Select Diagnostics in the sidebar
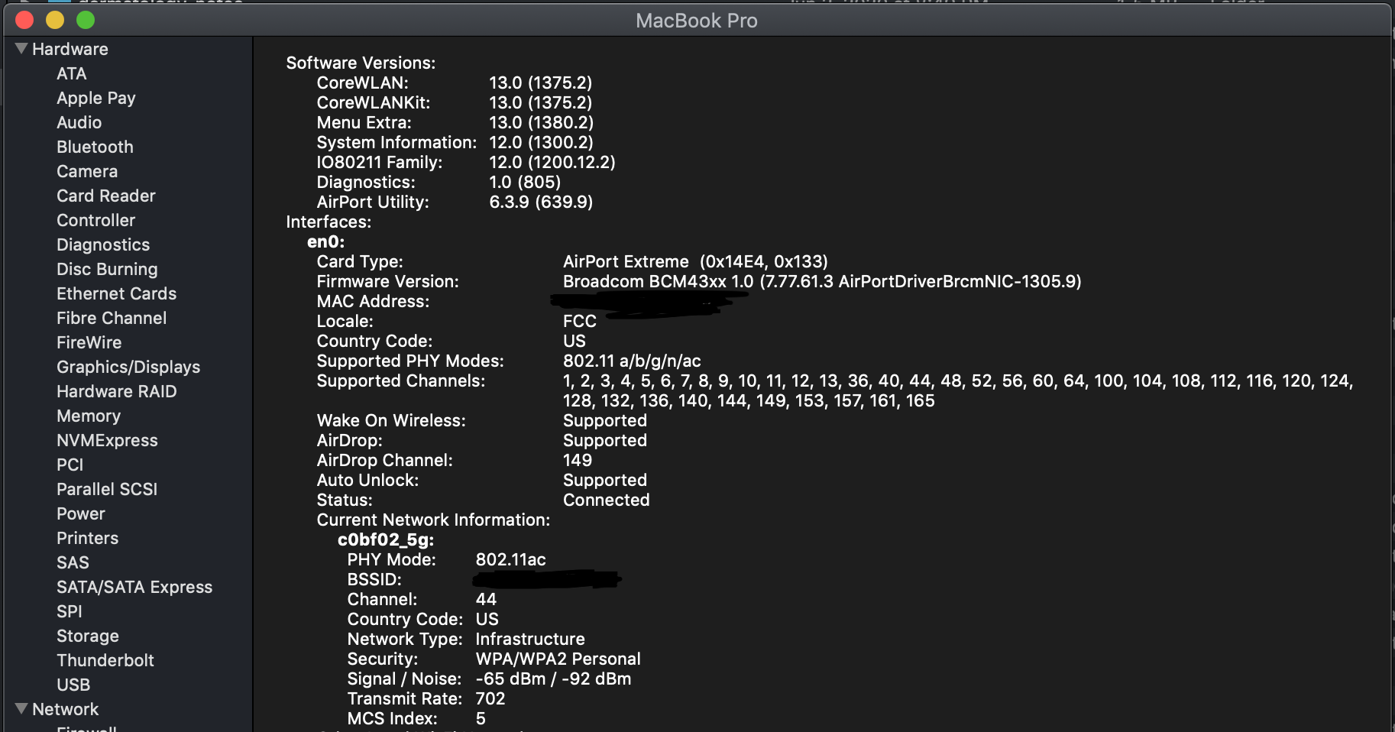The width and height of the screenshot is (1395, 732). (x=103, y=245)
